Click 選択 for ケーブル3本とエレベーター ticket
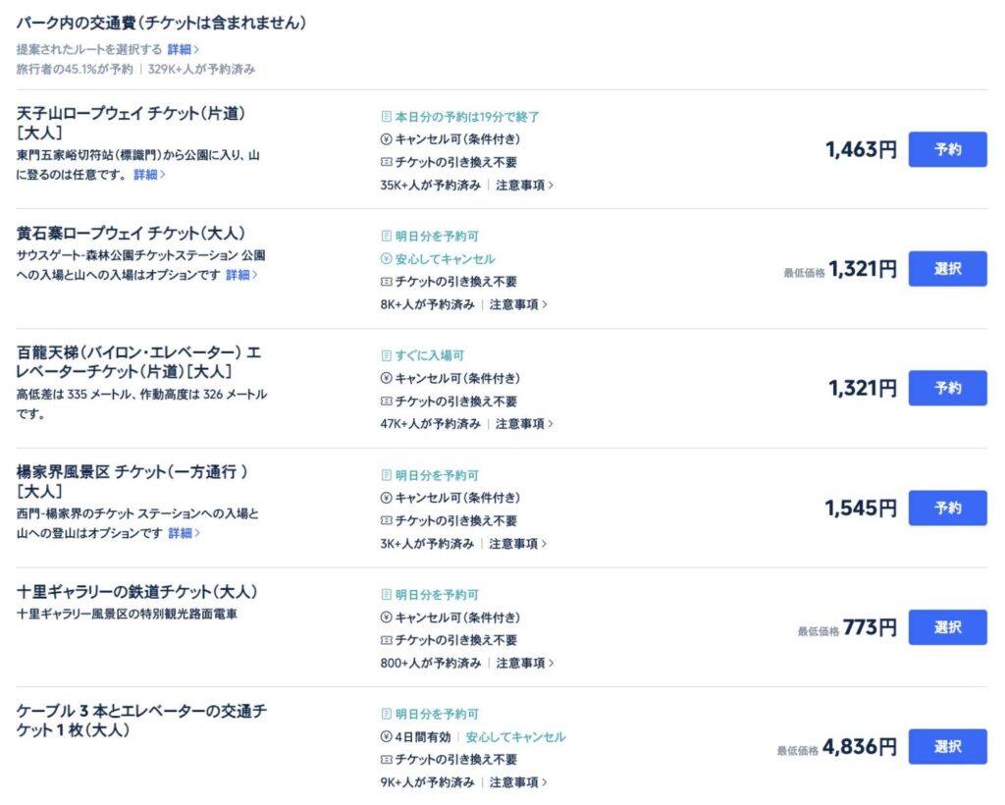 (x=947, y=746)
